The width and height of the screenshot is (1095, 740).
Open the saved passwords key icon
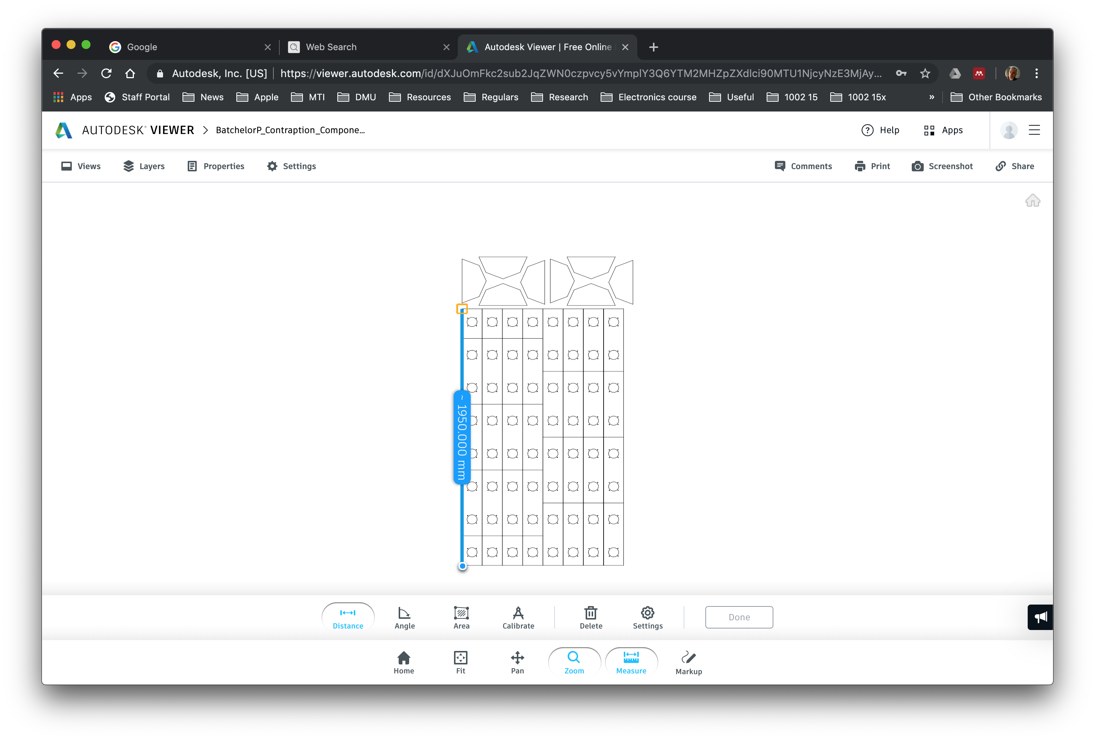click(901, 73)
